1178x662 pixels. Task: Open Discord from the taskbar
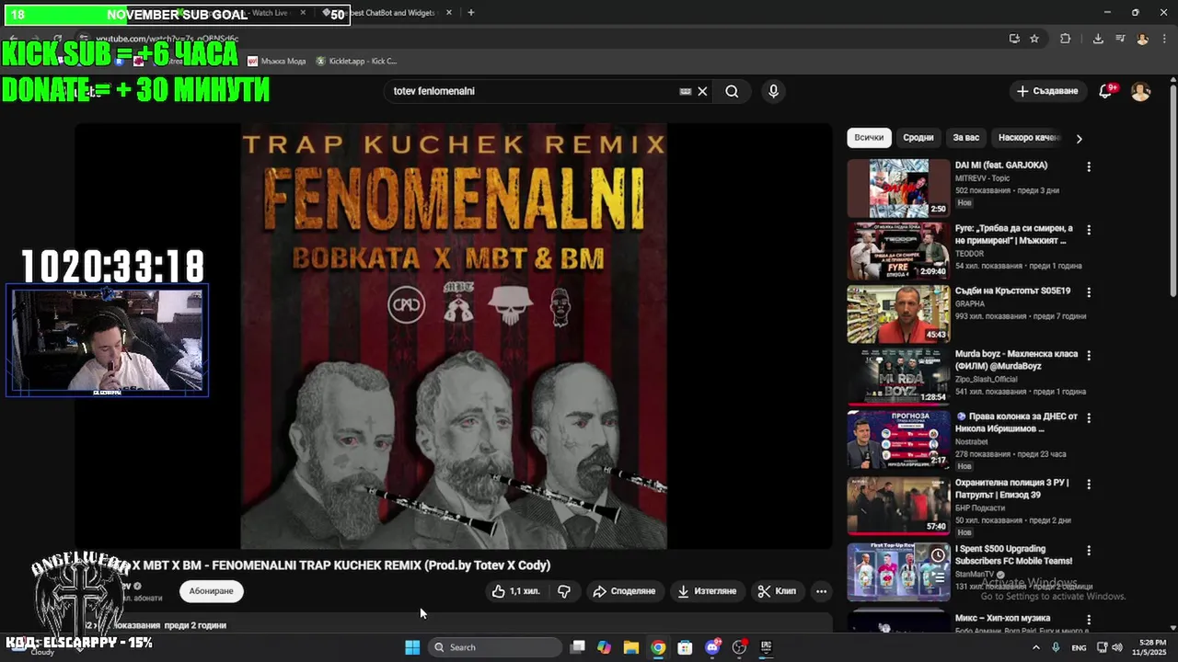click(x=712, y=647)
